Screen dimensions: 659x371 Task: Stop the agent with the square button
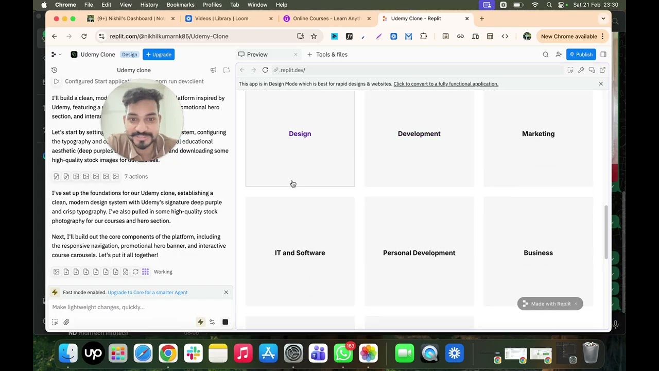click(x=225, y=323)
